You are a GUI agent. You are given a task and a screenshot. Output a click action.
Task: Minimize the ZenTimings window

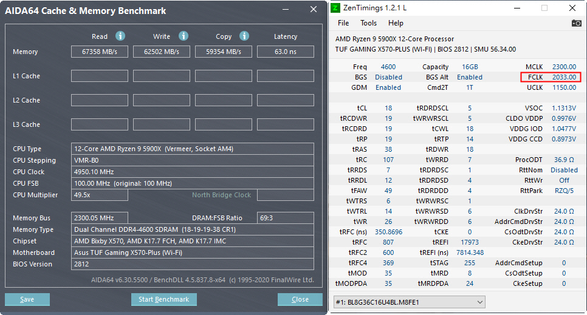pos(517,8)
